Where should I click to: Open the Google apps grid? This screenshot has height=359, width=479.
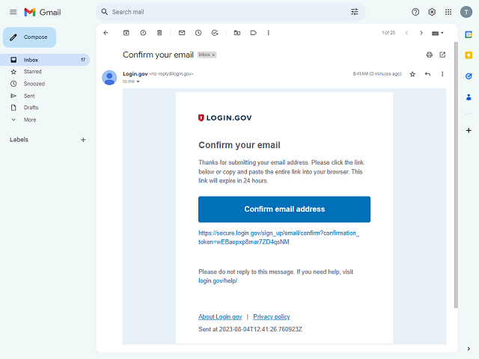448,12
